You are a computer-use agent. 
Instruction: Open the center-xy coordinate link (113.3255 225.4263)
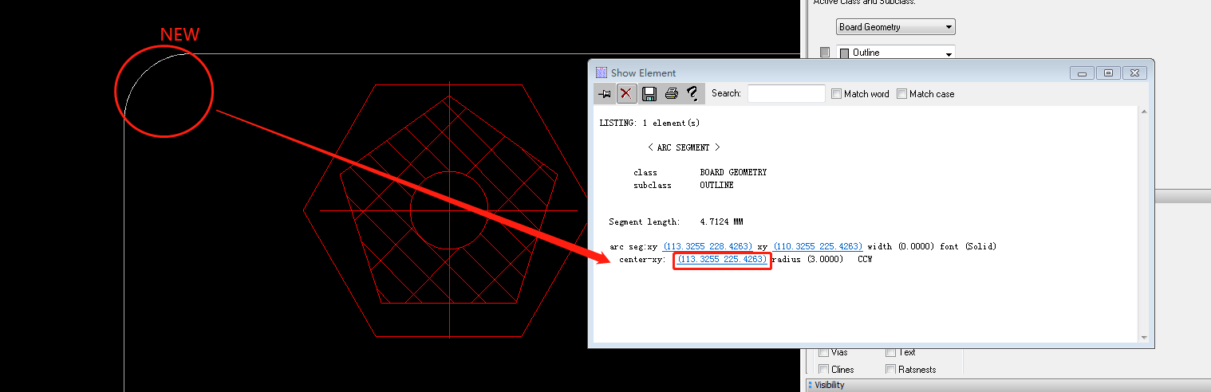[722, 260]
